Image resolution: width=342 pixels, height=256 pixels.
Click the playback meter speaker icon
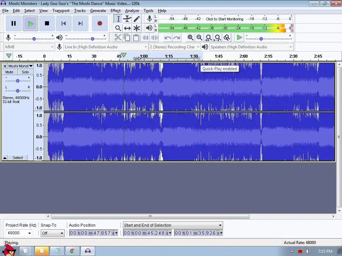coord(149,28)
